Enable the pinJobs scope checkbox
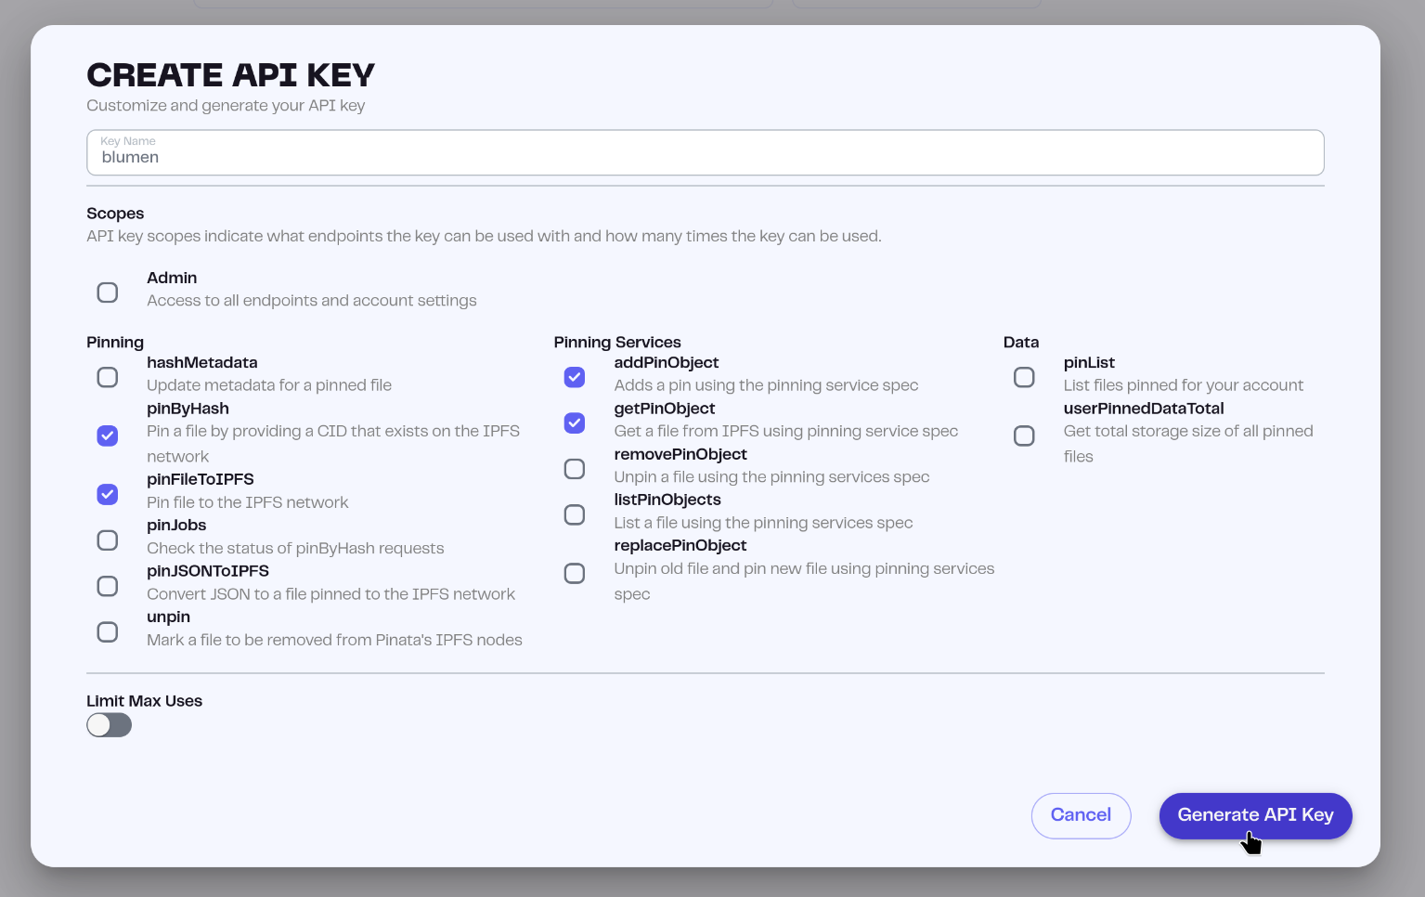 pyautogui.click(x=108, y=540)
